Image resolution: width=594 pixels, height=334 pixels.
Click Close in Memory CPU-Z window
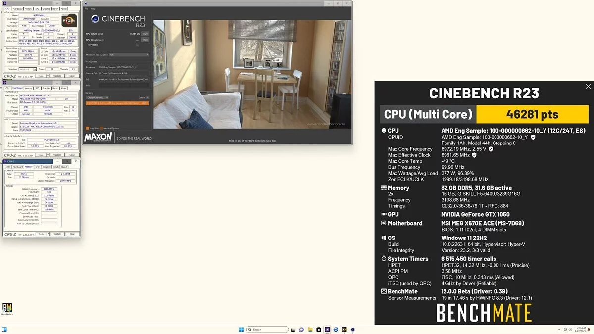coord(72,234)
